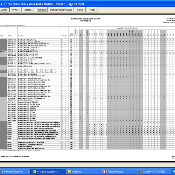The height and width of the screenshot is (175, 175).
Task: Click the Graphics folder icon in taskbar
Action: tap(70, 171)
